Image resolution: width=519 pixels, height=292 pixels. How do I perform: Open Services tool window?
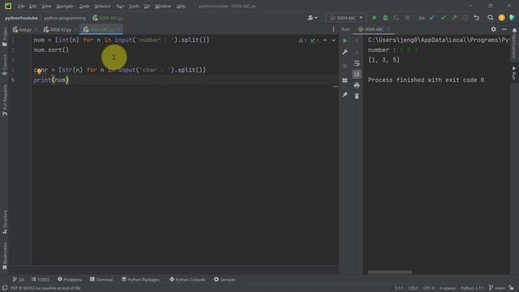tap(225, 280)
